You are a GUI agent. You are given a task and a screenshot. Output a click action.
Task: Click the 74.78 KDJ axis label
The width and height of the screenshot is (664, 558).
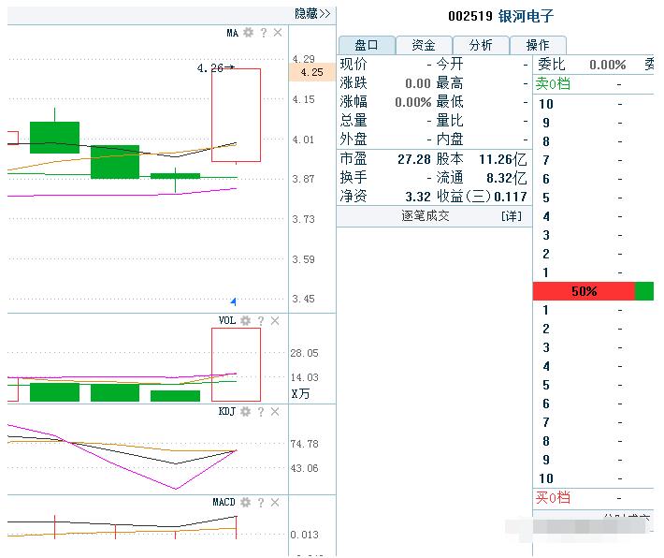(x=305, y=444)
